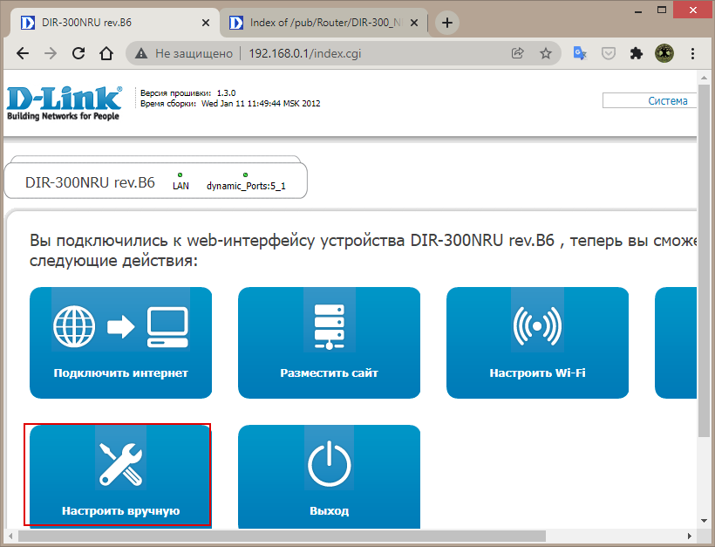Click the wrench and screwdriver icon
The width and height of the screenshot is (715, 547).
pyautogui.click(x=121, y=463)
